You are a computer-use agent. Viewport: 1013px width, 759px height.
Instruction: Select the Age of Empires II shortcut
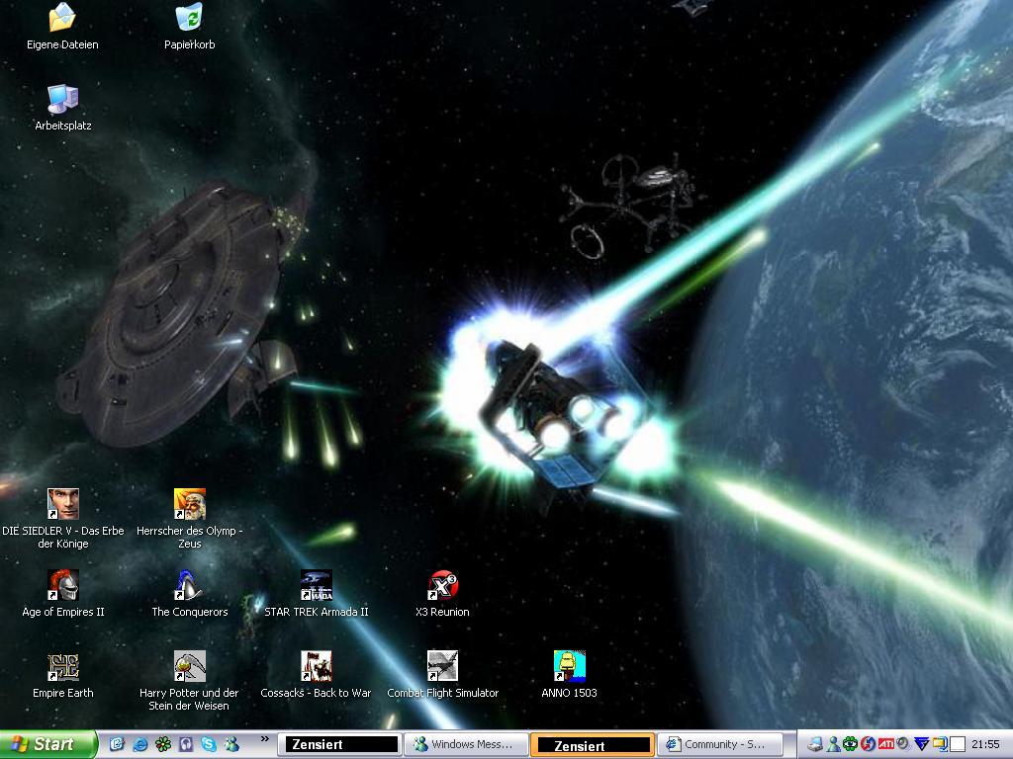click(62, 585)
